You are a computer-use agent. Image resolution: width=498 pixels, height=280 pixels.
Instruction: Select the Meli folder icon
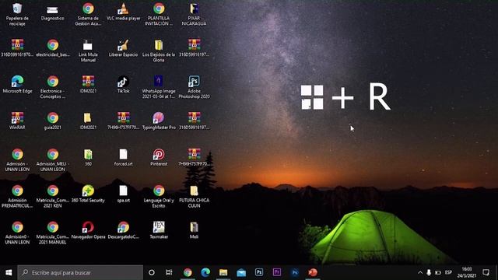click(194, 230)
